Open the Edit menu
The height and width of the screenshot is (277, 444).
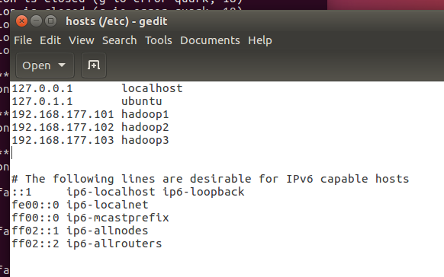pos(50,40)
